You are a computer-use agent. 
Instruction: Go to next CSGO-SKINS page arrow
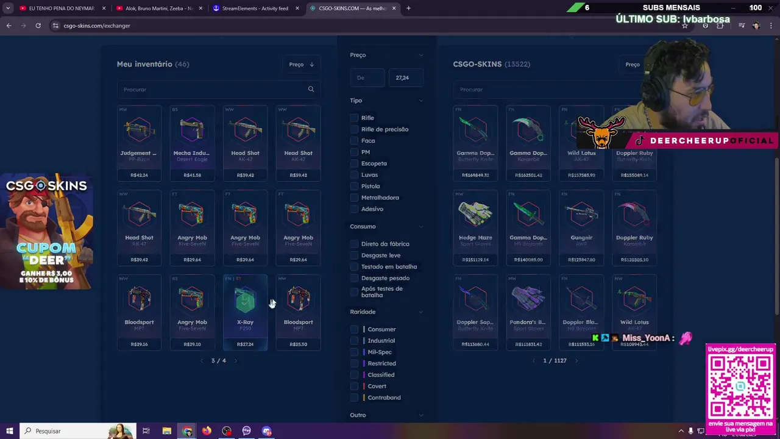pyautogui.click(x=576, y=361)
